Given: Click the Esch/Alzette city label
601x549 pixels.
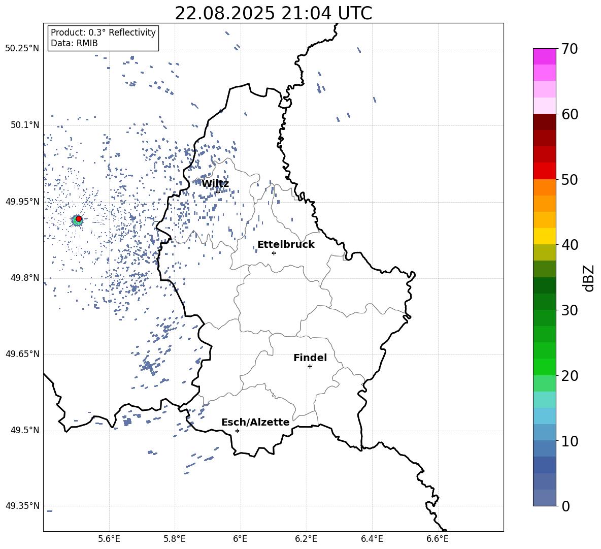Looking at the screenshot, I should tap(256, 423).
